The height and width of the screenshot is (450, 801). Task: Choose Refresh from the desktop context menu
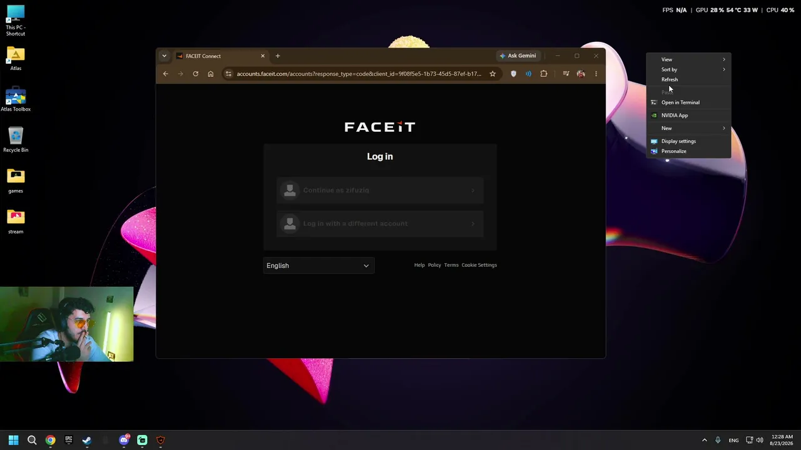[688, 79]
